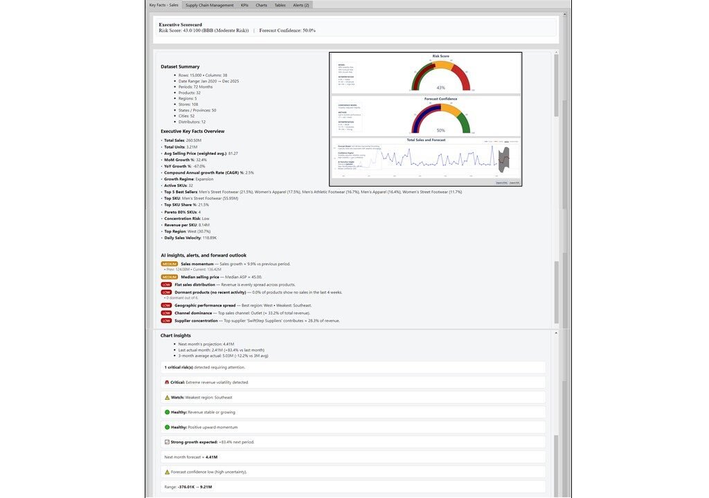Click the Total Sales and Forecast line chart

click(426, 159)
